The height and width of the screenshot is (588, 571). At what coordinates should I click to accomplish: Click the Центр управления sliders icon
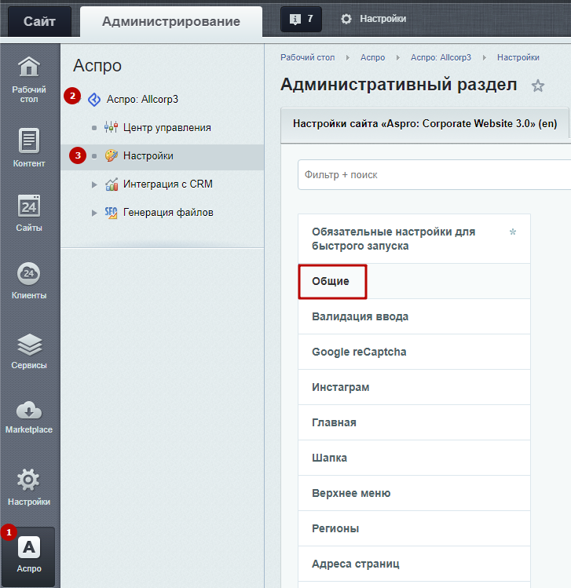click(x=111, y=127)
